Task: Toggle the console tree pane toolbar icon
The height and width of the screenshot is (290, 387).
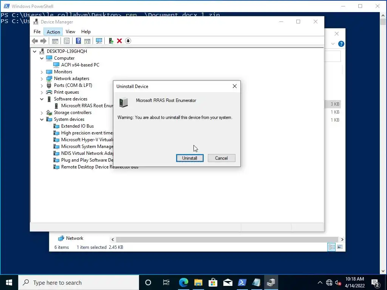Action: coord(55,41)
